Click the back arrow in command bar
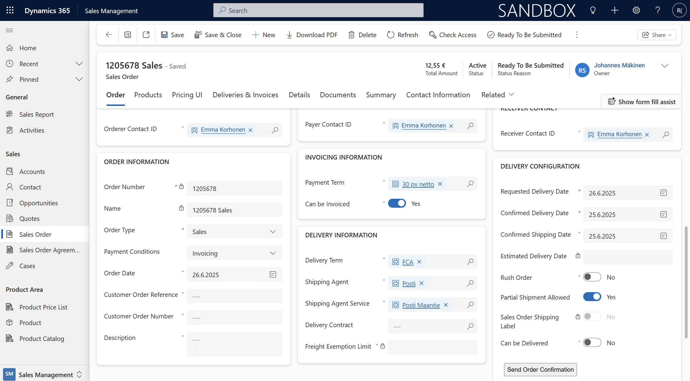 click(109, 35)
